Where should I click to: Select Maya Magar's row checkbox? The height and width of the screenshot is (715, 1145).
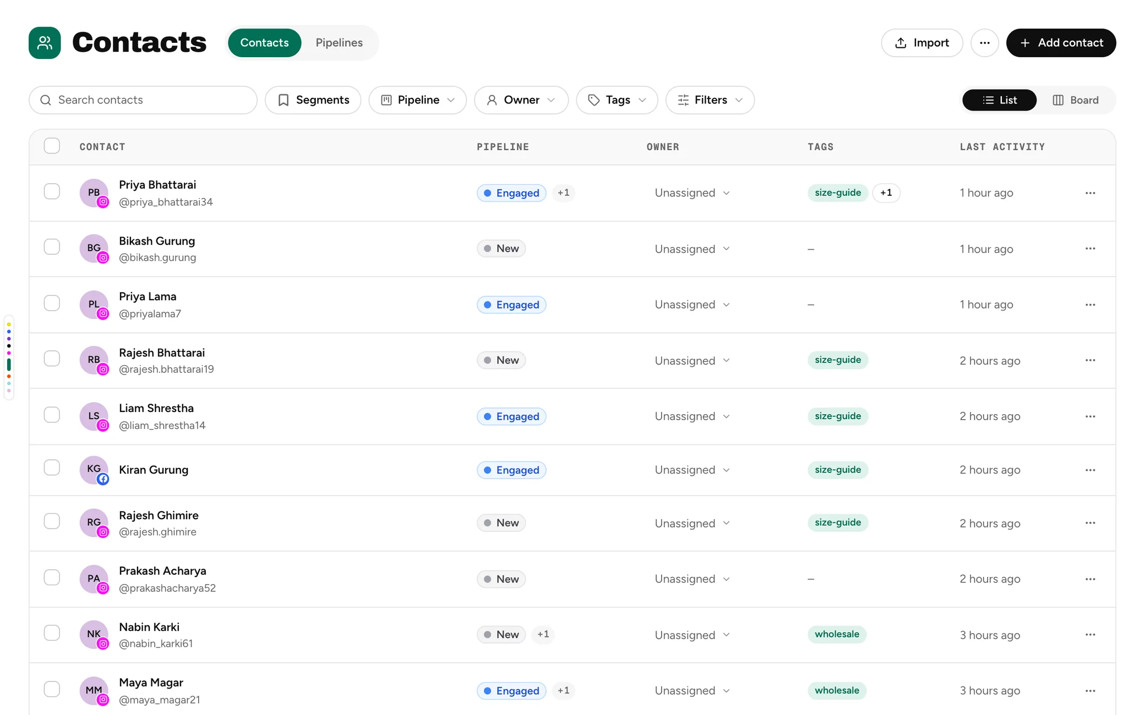(52, 689)
